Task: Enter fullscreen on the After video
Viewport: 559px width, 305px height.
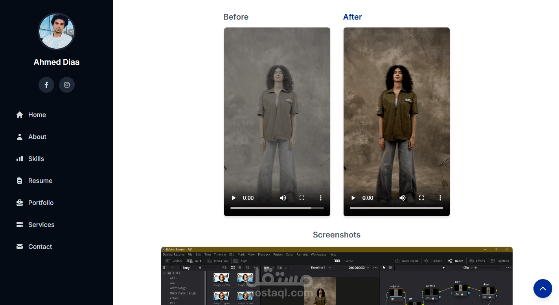Action: click(x=421, y=198)
